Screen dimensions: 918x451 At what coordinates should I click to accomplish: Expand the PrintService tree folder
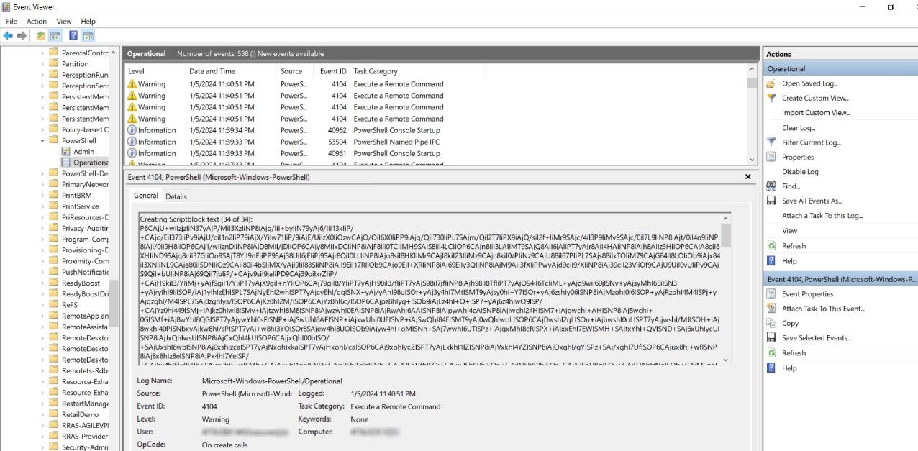coord(43,206)
